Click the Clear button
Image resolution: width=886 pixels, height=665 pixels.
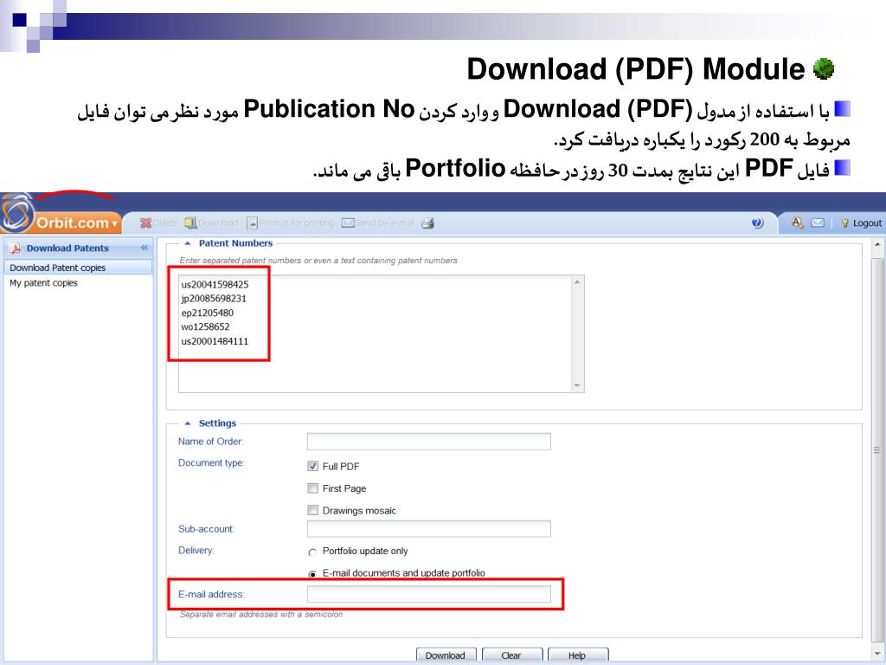click(511, 655)
